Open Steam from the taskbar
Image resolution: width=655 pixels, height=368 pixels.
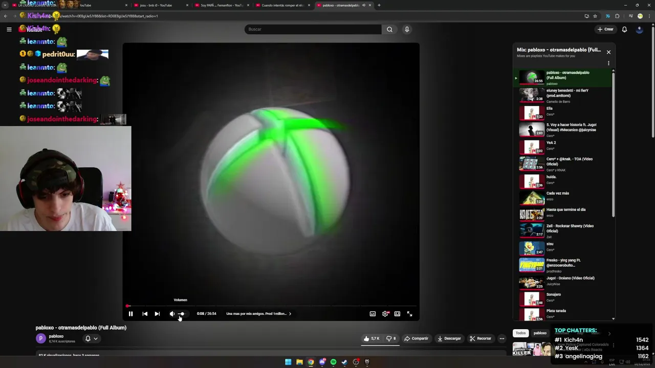[344, 362]
